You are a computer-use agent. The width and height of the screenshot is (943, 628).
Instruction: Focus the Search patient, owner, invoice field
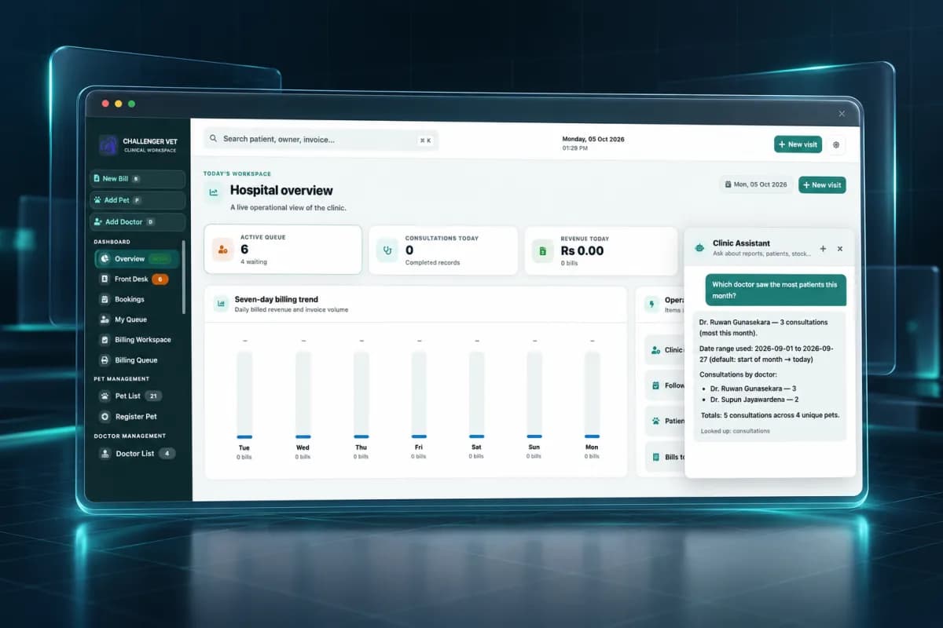click(x=321, y=140)
